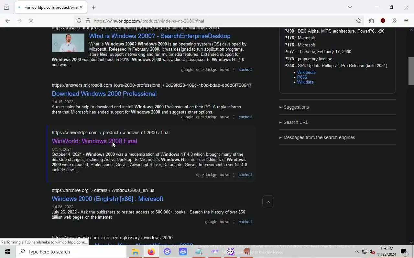The width and height of the screenshot is (414, 258).
Task: Click the site security padlock icon
Action: click(x=88, y=21)
